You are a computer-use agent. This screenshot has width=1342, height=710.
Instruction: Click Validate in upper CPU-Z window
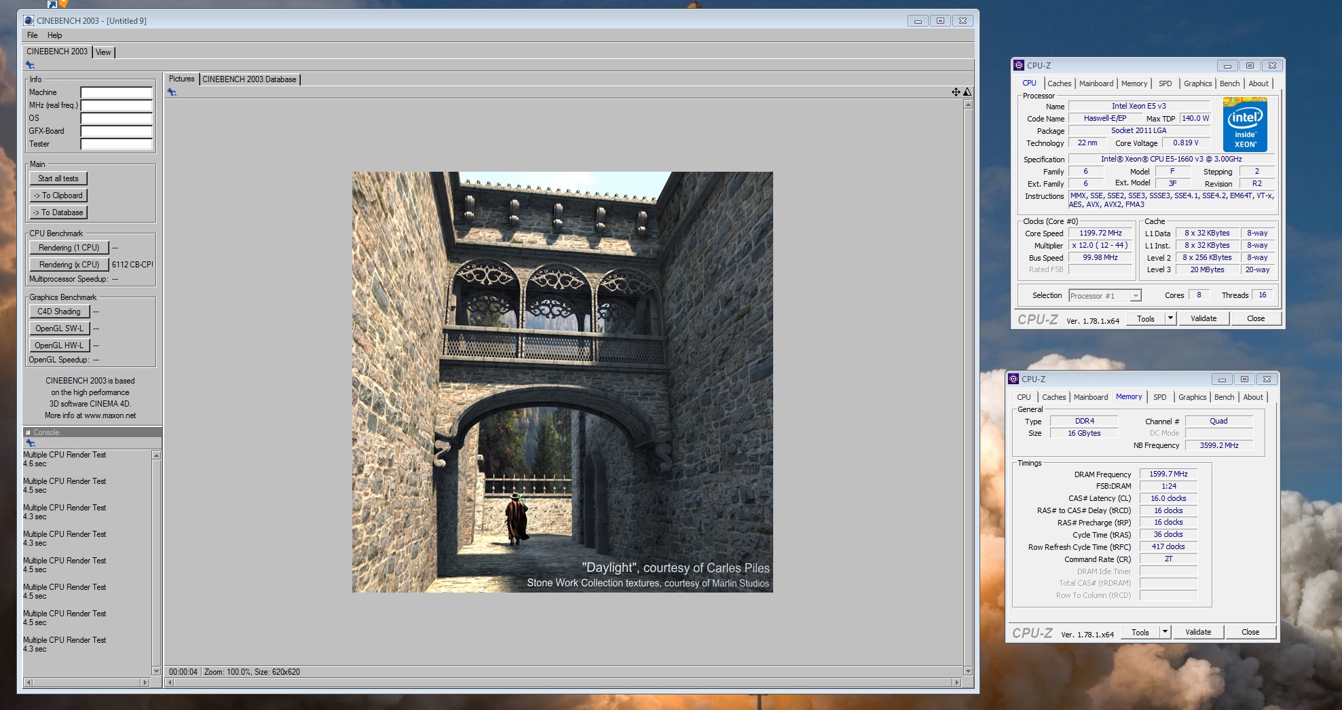(1204, 318)
